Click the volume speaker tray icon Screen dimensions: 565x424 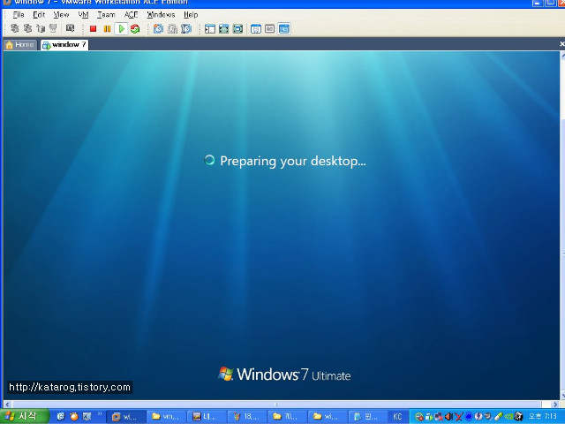[448, 417]
